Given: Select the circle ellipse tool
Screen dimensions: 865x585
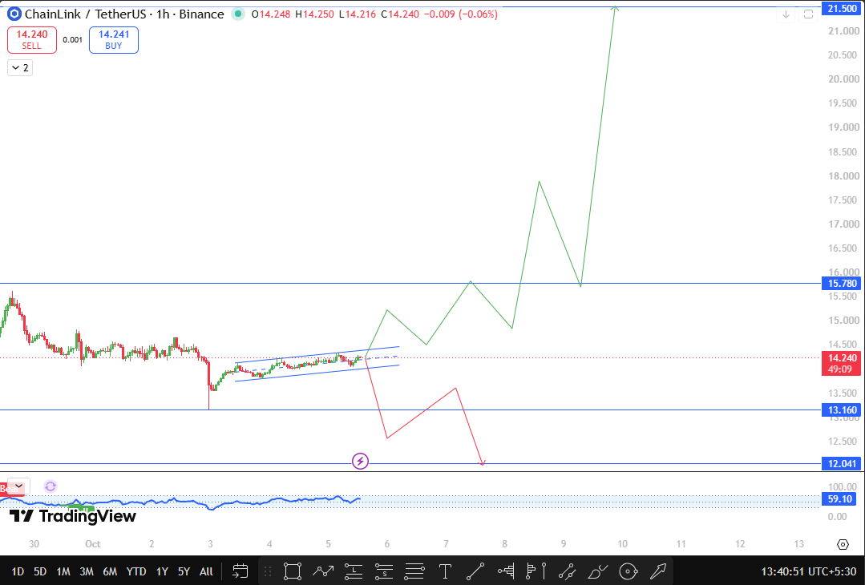Looking at the screenshot, I should pos(628,571).
